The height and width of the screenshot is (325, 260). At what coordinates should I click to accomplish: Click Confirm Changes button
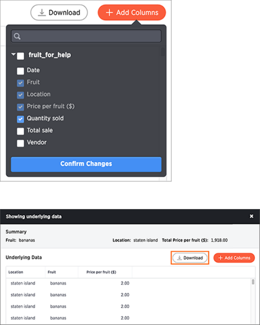click(86, 164)
